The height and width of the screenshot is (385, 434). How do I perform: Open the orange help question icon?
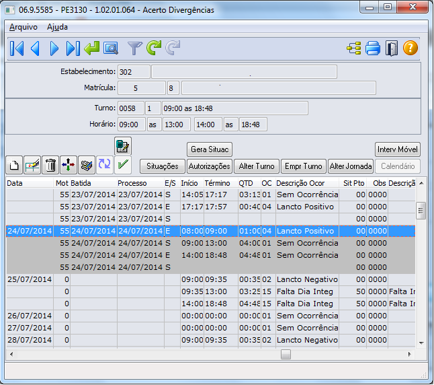click(410, 48)
